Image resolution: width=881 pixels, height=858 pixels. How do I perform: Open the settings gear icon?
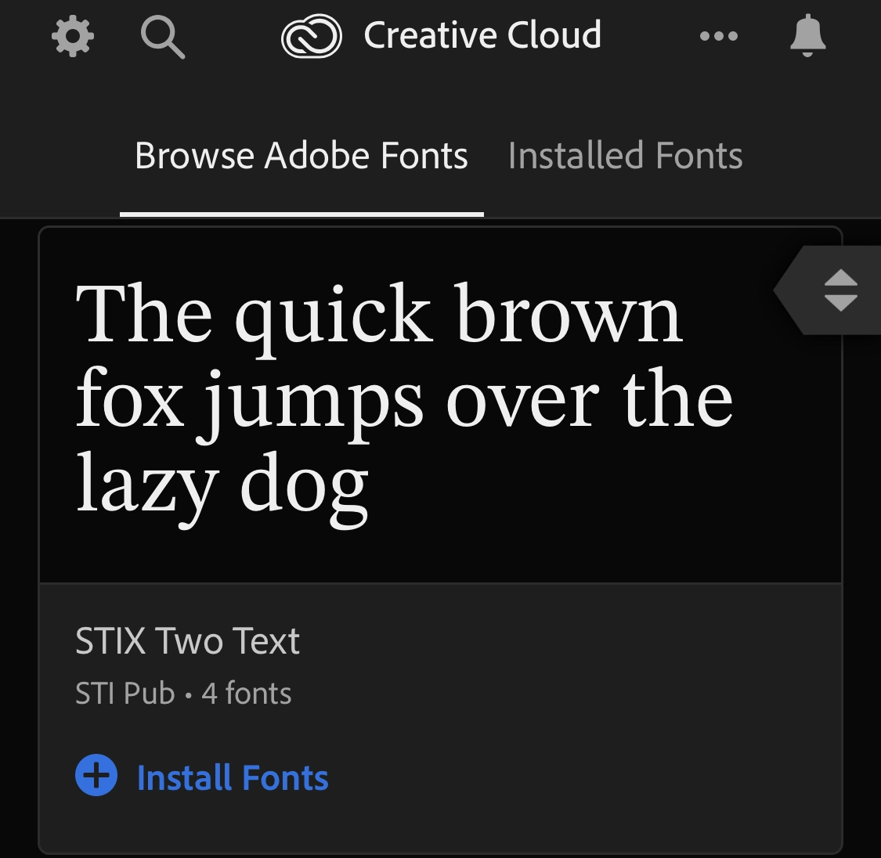pyautogui.click(x=73, y=37)
